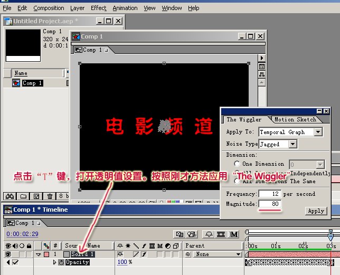Click the first timeline button left of 3D draft

coord(180,234)
